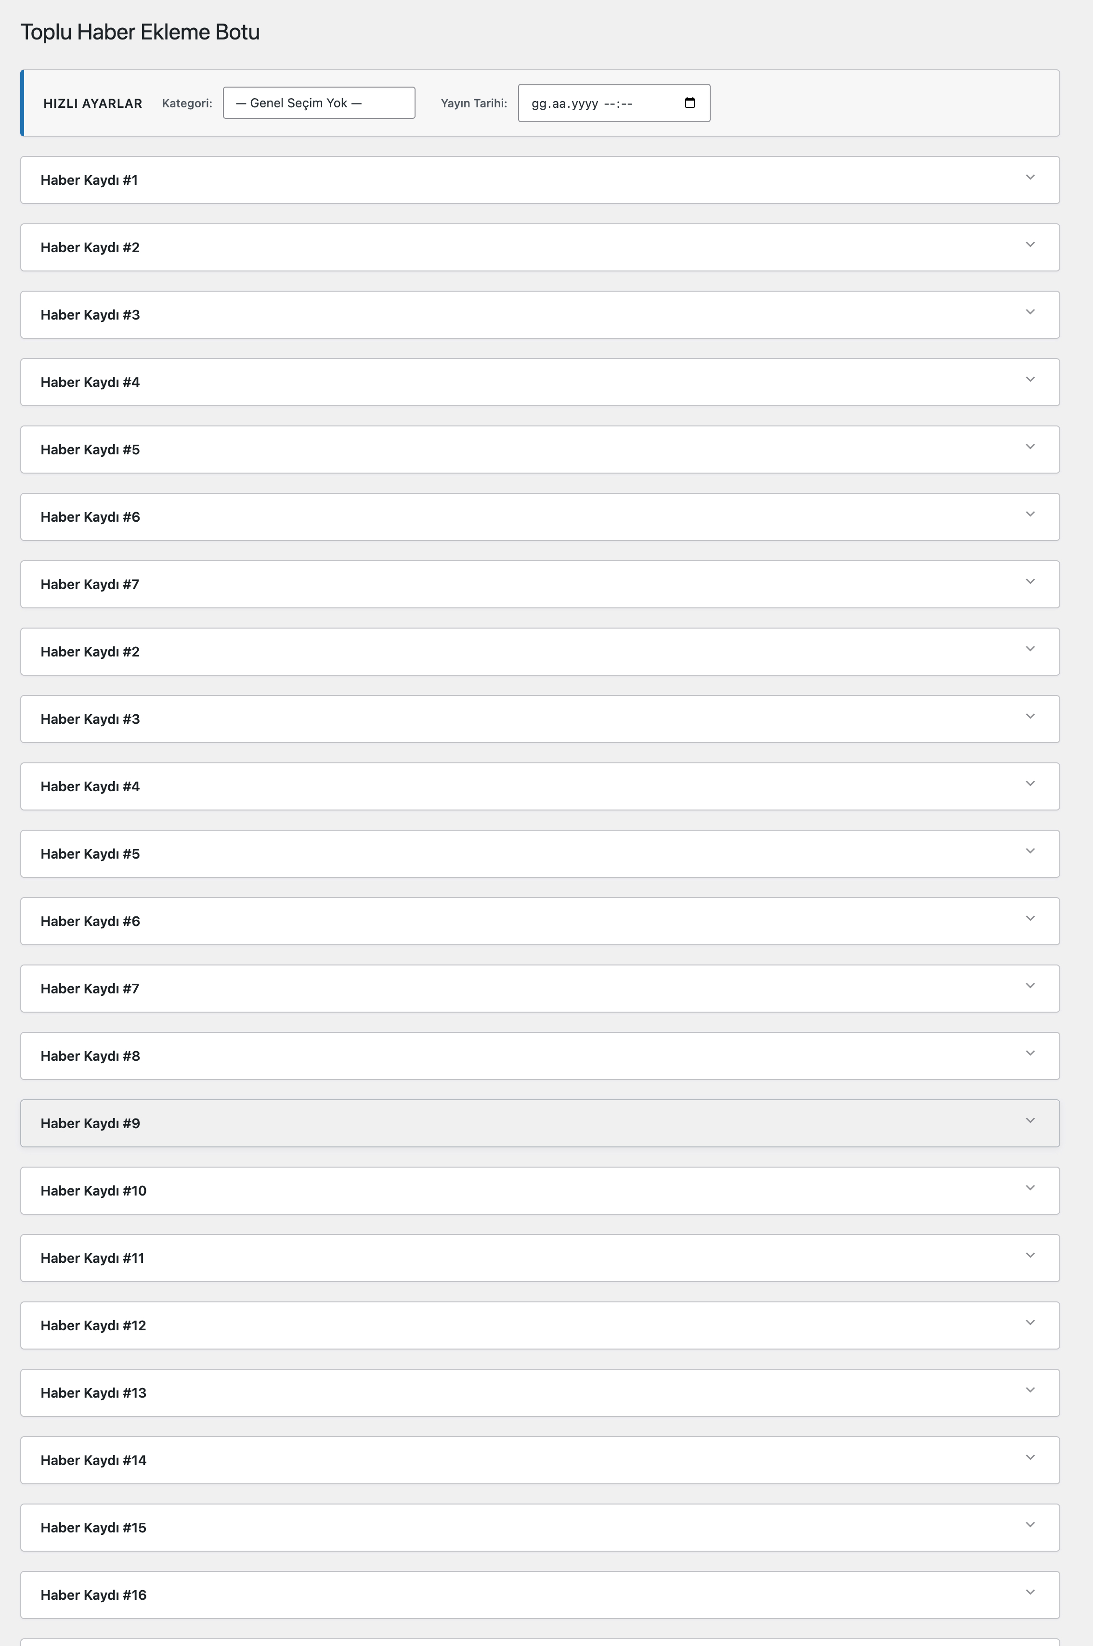1093x1646 pixels.
Task: Expand the Haber Kaydı #14 panel
Action: coord(540,1460)
